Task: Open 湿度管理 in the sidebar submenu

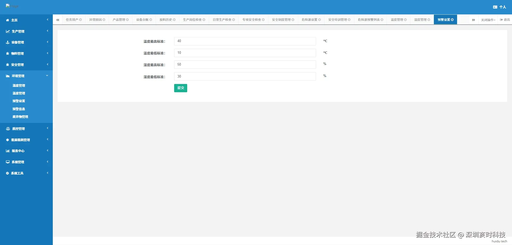Action: [x=19, y=86]
